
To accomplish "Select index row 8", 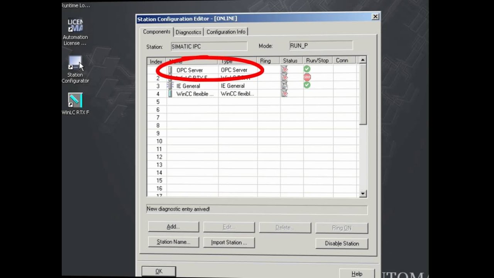I will pos(158,125).
